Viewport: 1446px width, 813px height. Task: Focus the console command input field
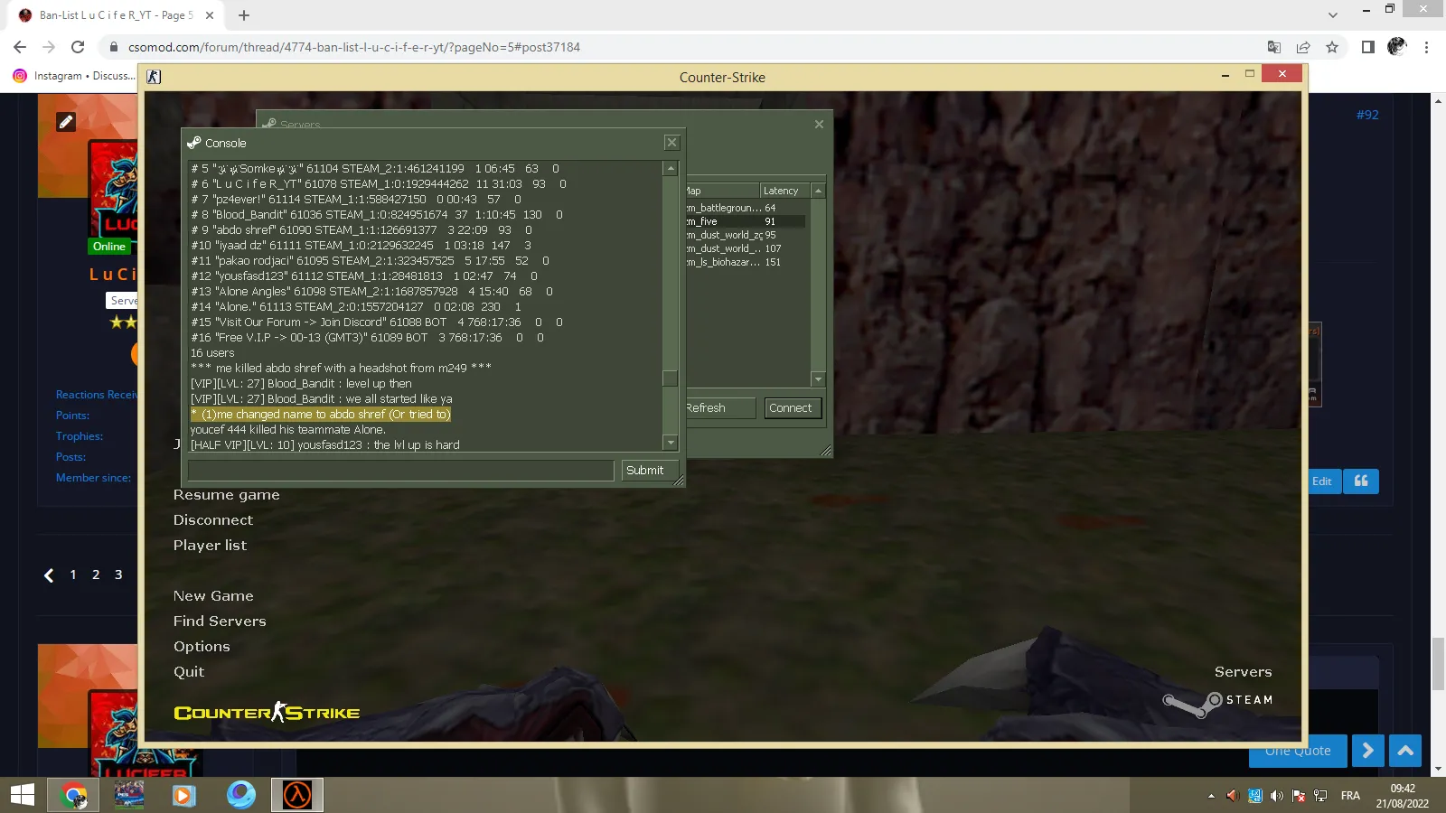400,471
